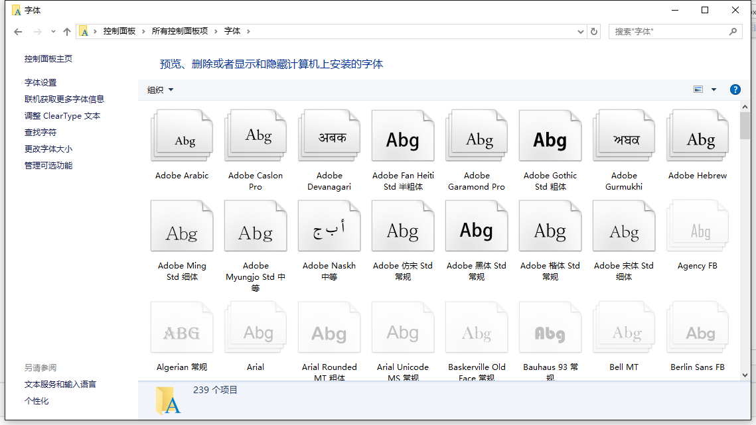Screen dimensions: 756x425
Task: Change the view layout icon
Action: tap(698, 90)
